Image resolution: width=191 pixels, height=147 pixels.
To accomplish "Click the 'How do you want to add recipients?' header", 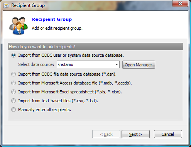I will pyautogui.click(x=95, y=47).
